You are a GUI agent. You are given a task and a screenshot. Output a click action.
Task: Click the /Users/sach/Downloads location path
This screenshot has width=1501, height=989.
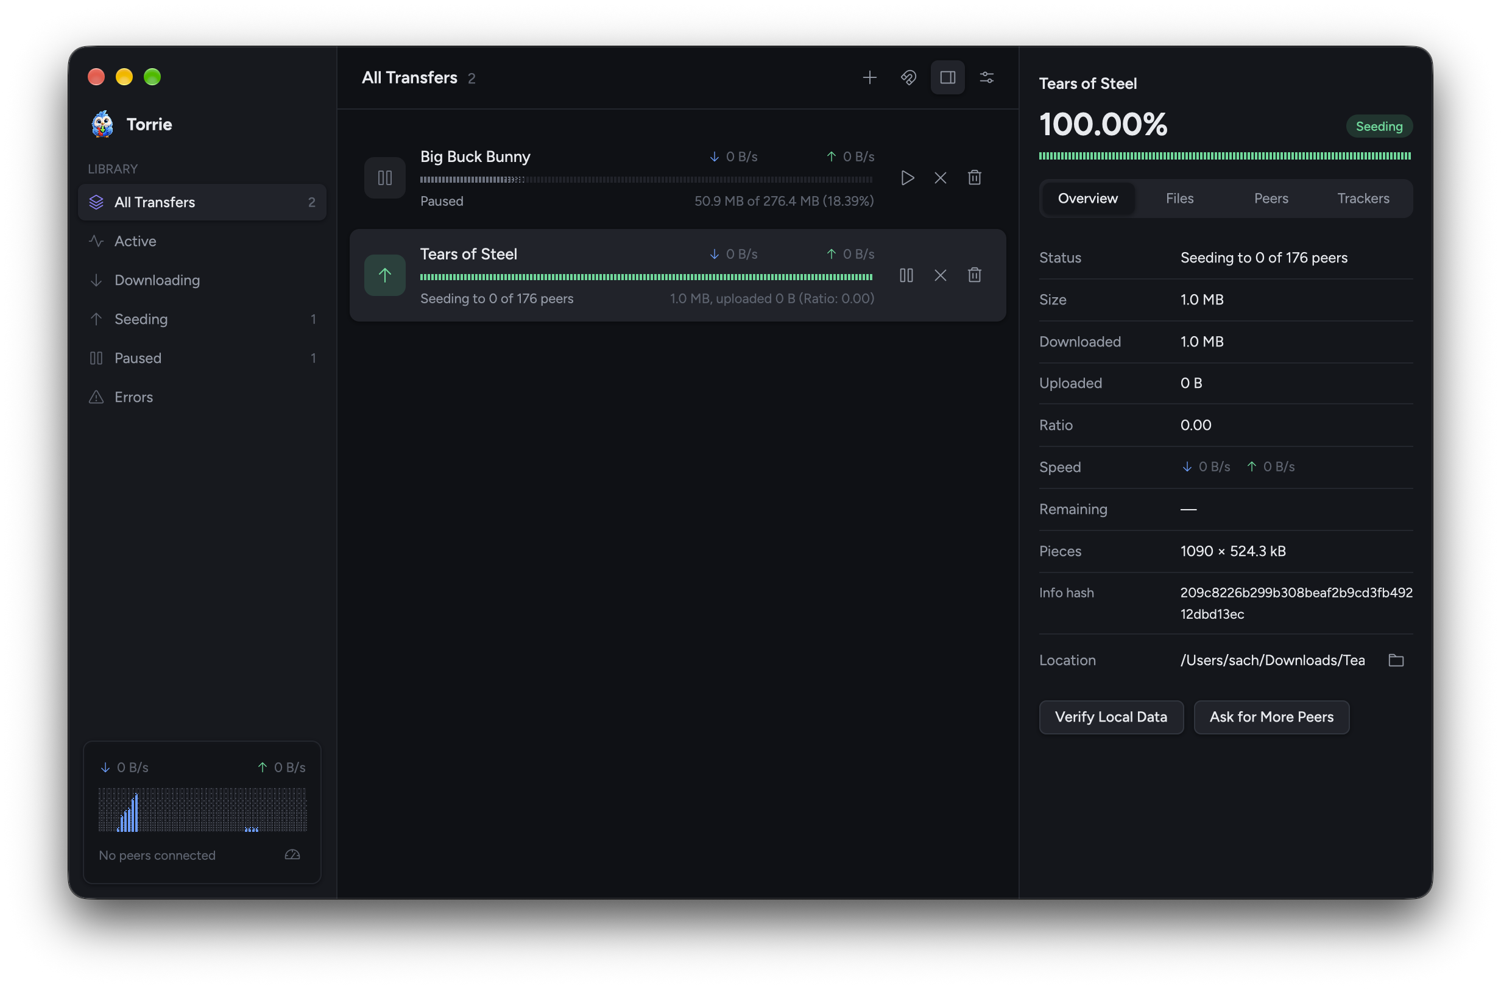(1272, 660)
